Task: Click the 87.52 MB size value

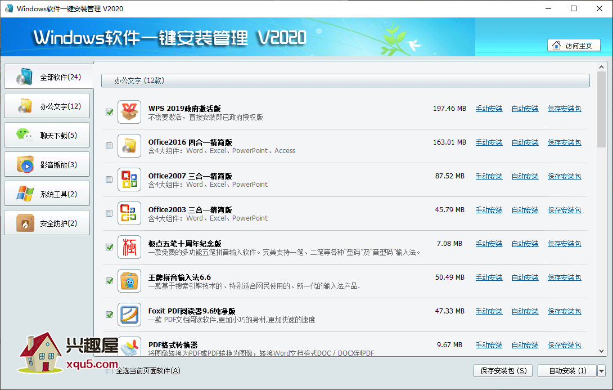Action: [449, 176]
